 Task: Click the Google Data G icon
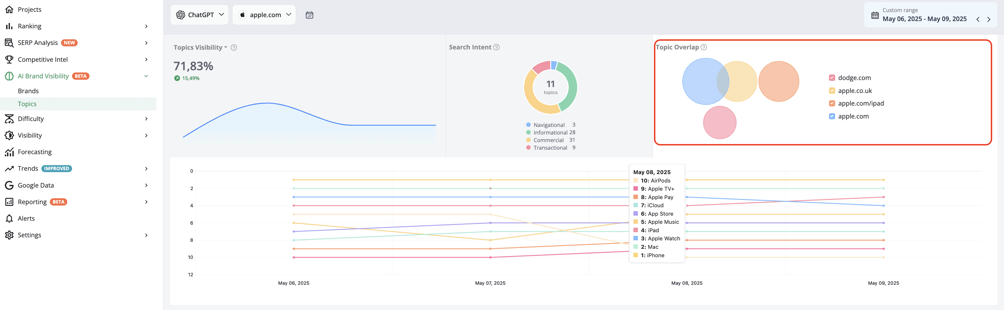point(9,185)
